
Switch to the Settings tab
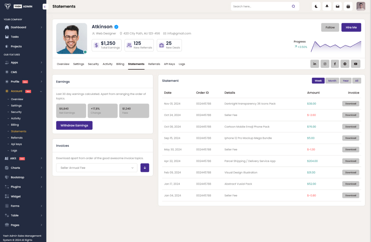78,64
